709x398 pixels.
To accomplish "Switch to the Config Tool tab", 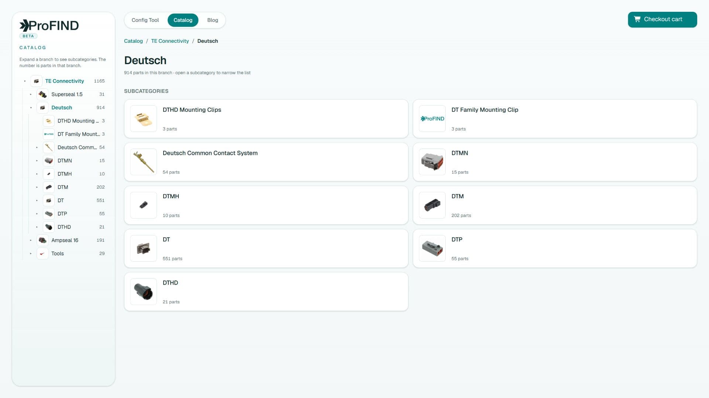I will coord(145,20).
